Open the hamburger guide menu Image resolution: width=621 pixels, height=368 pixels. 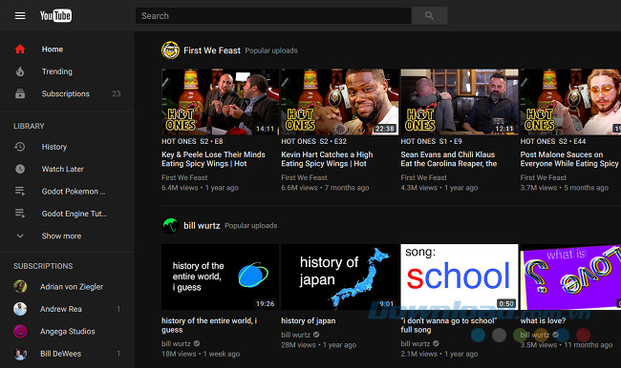pyautogui.click(x=20, y=16)
